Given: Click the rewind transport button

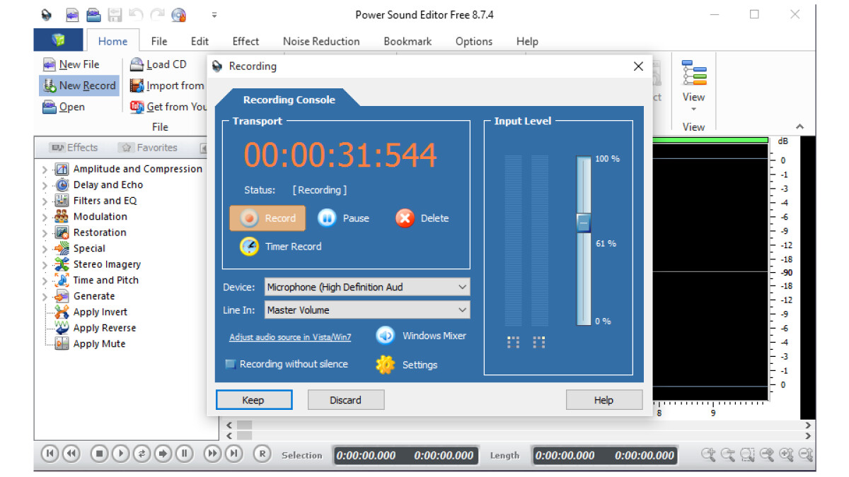Looking at the screenshot, I should pos(71,454).
